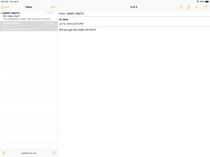Tap compose icon below the inbox list

point(54,153)
